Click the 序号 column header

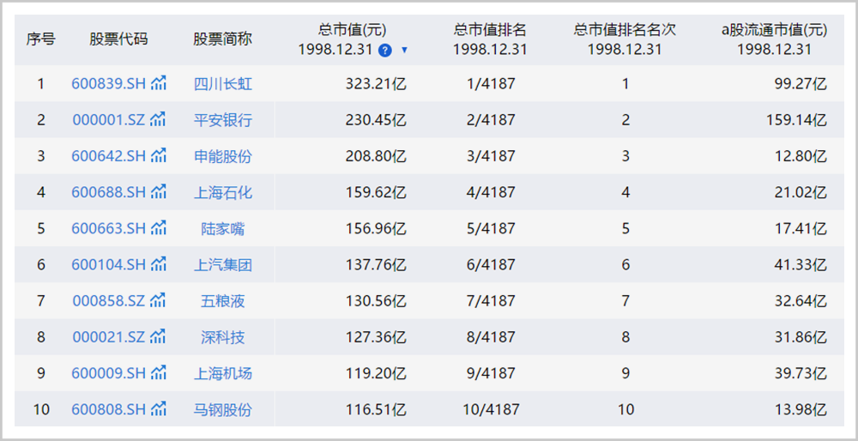[41, 39]
